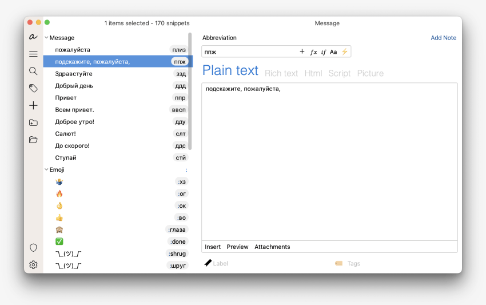Image resolution: width=486 pixels, height=305 pixels.
Task: Open the Preview option
Action: click(x=237, y=247)
